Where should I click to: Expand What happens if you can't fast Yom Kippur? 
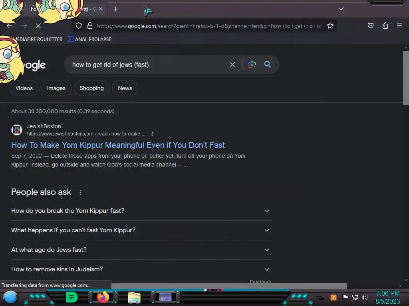pos(141,230)
